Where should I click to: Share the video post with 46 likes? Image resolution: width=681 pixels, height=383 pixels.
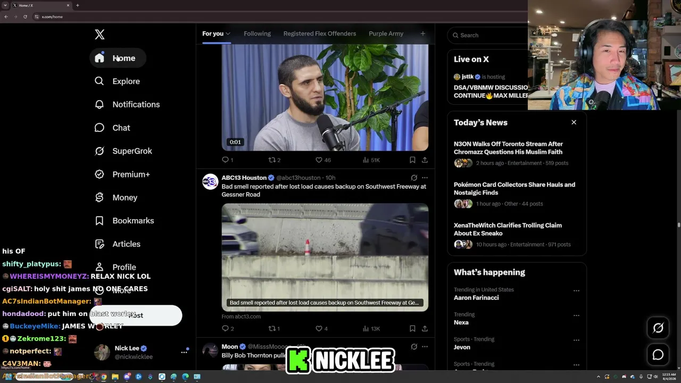(425, 160)
